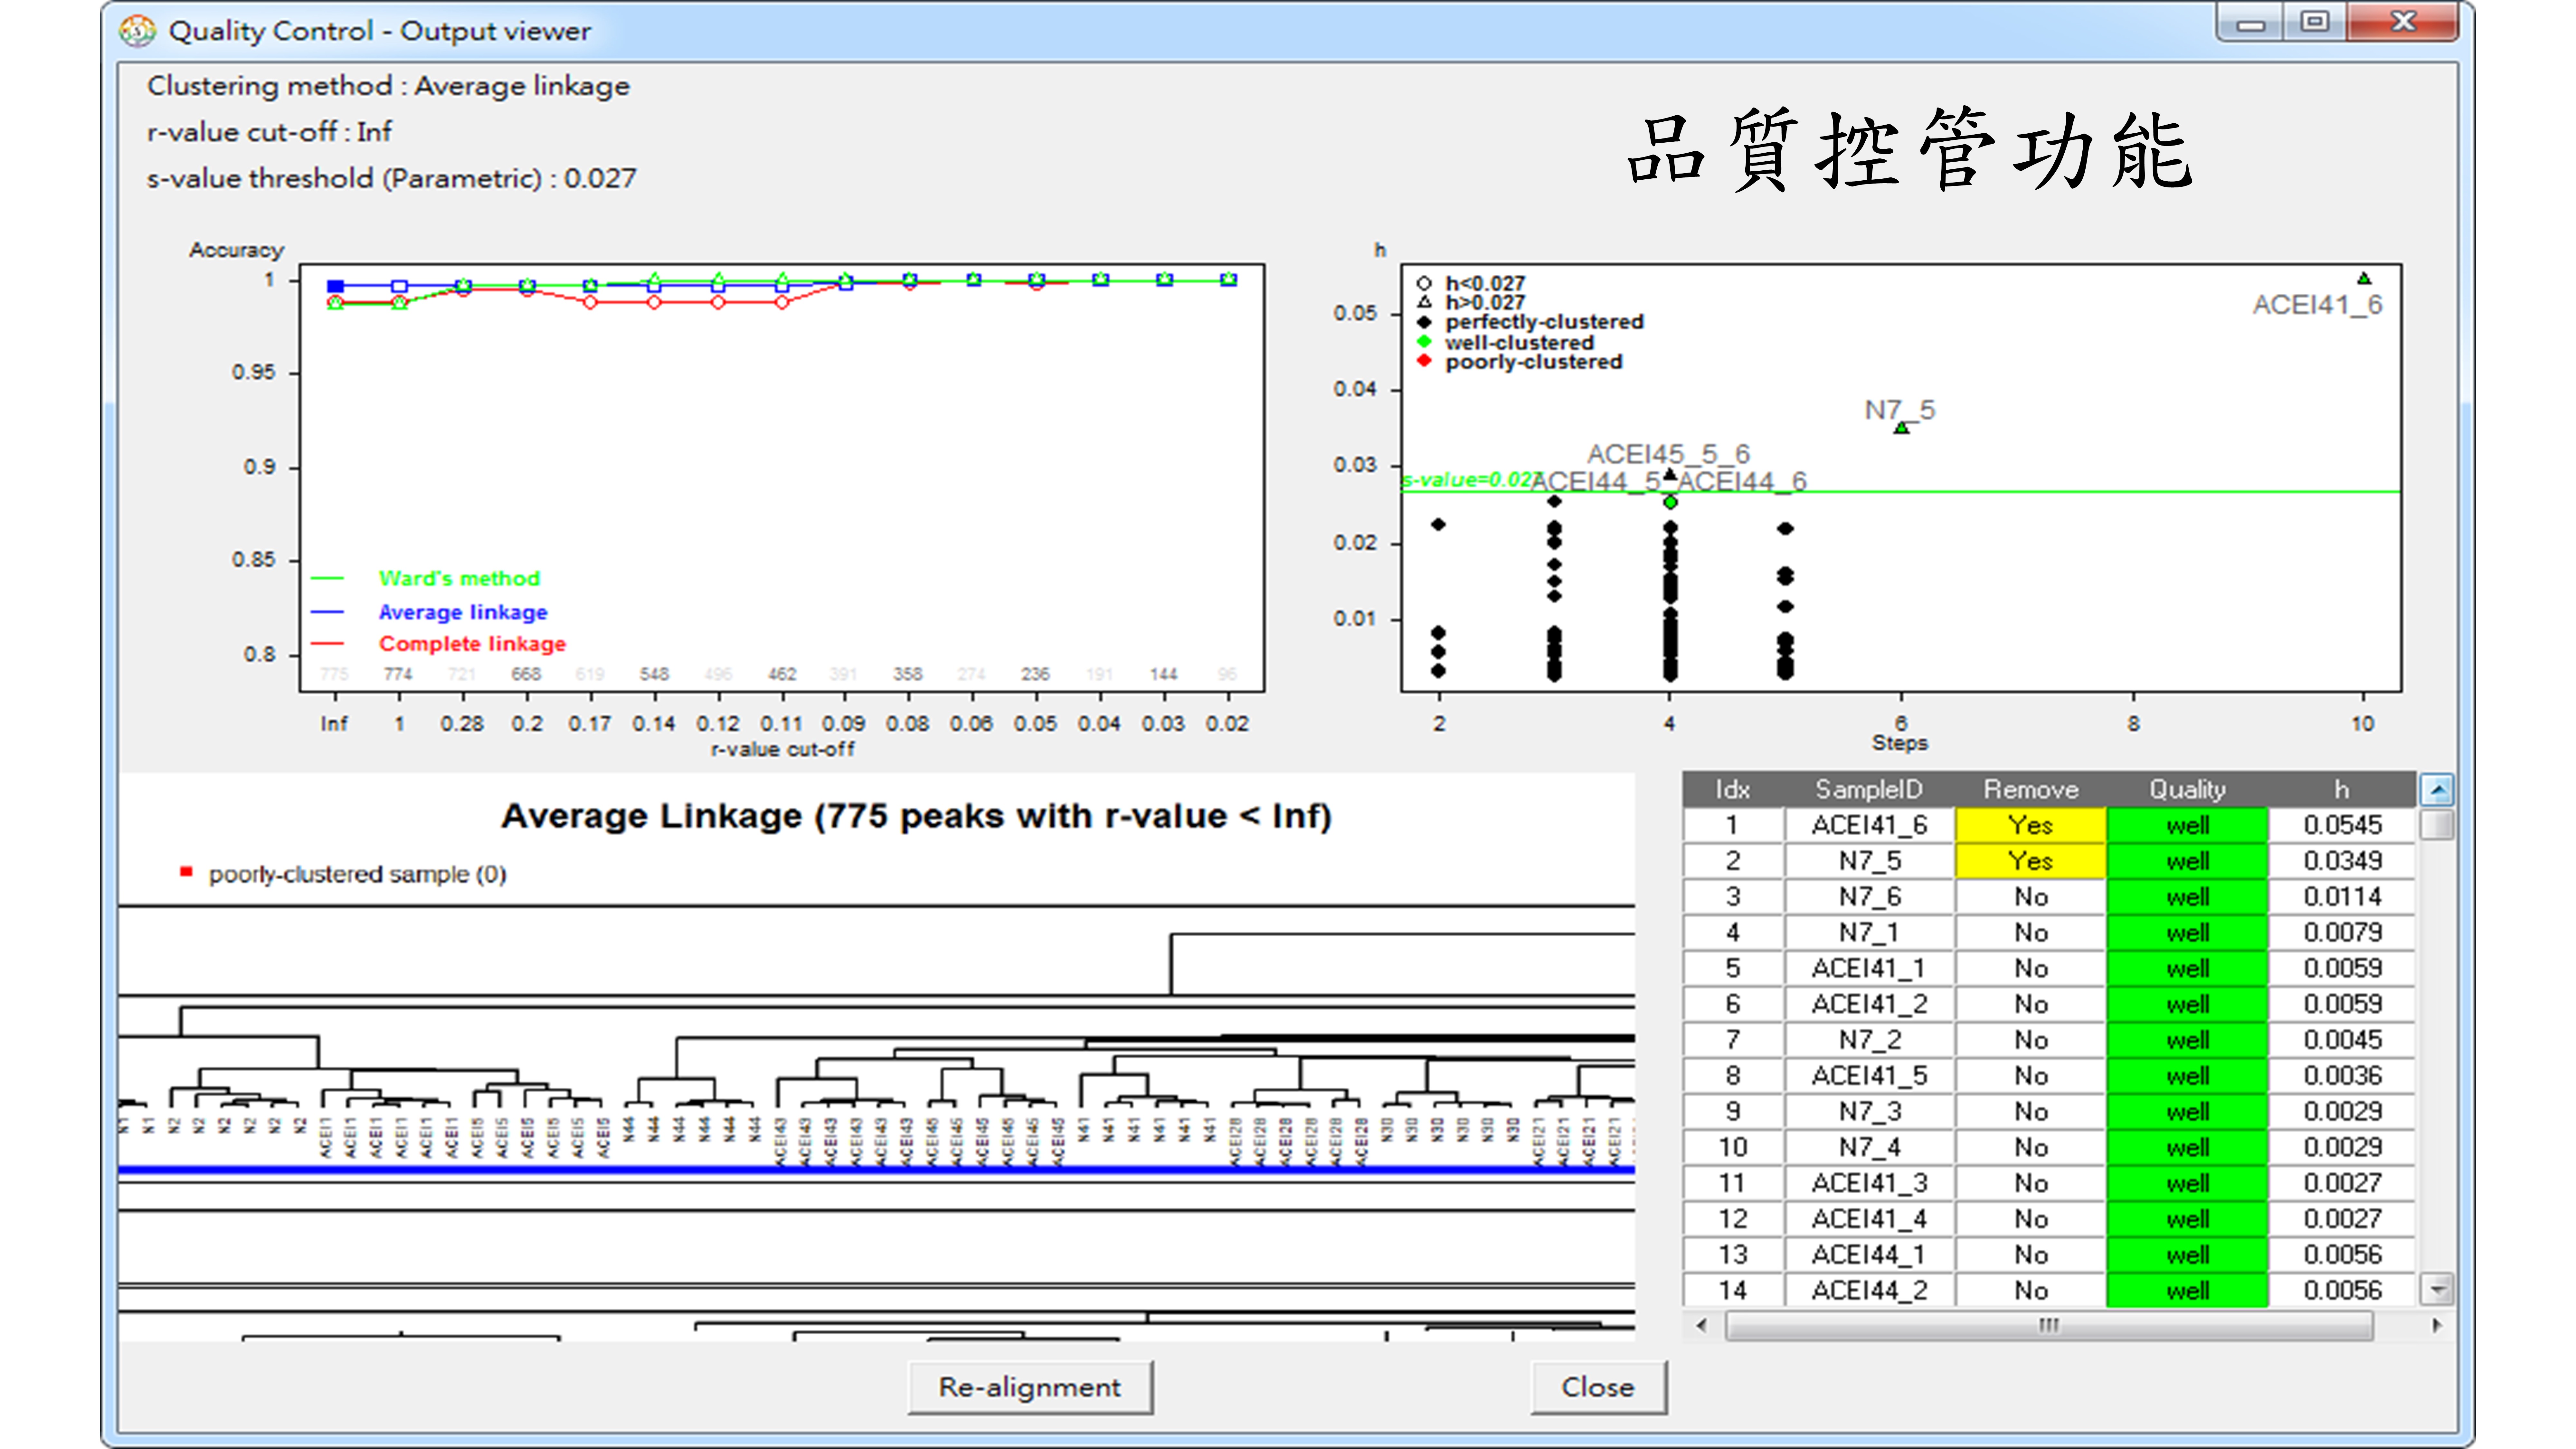This screenshot has width=2576, height=1449.
Task: Select the ACEI41_4 sample cell
Action: (x=1869, y=1219)
